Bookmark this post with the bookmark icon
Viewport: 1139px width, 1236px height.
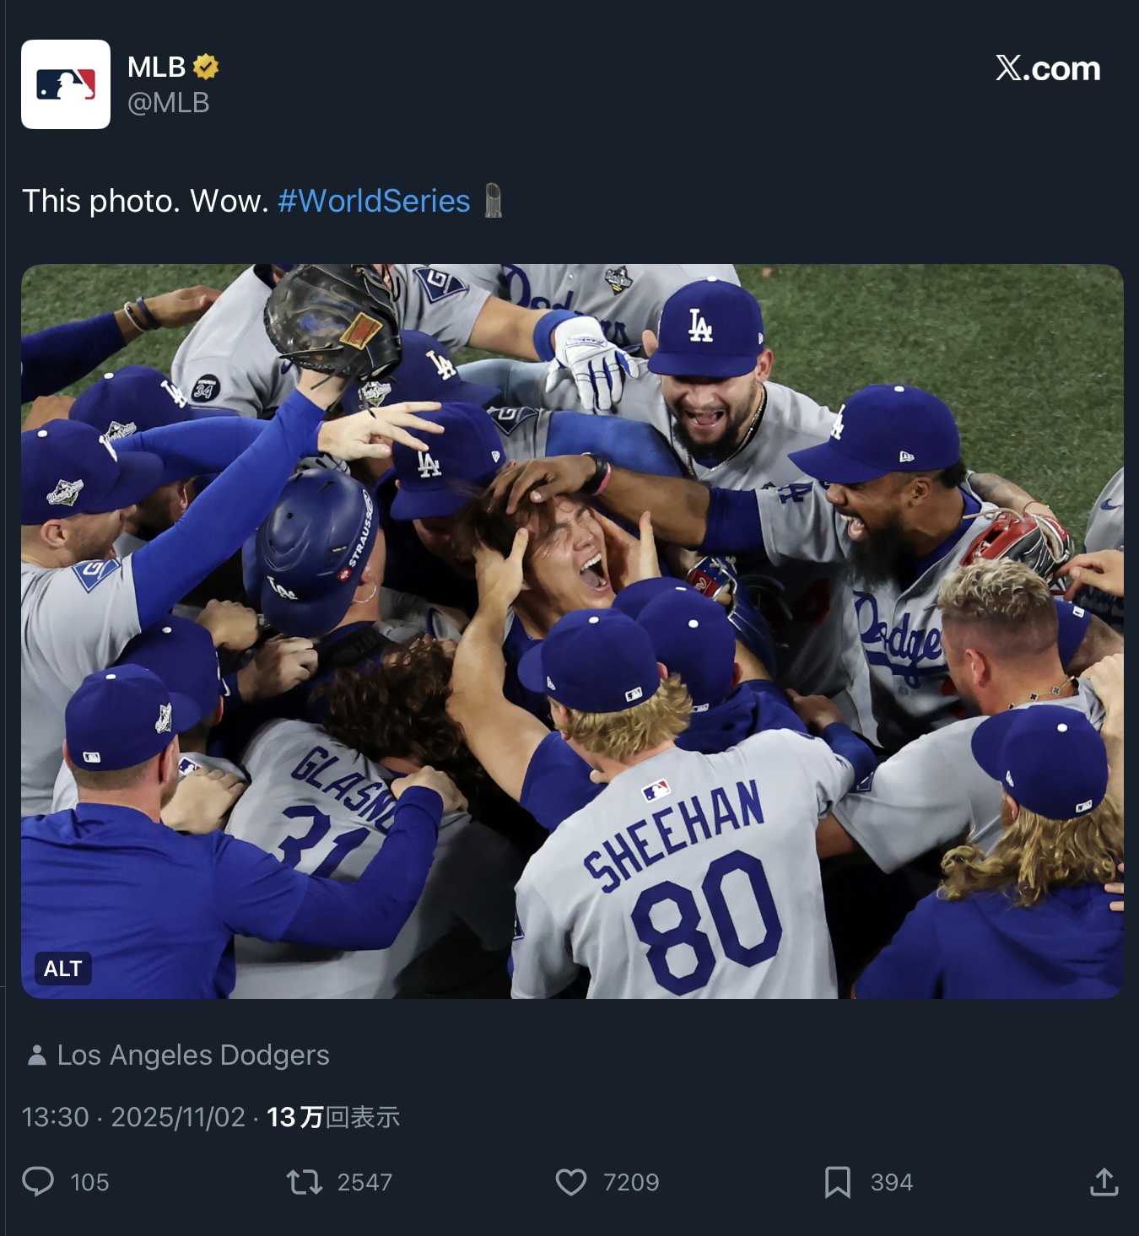837,1181
